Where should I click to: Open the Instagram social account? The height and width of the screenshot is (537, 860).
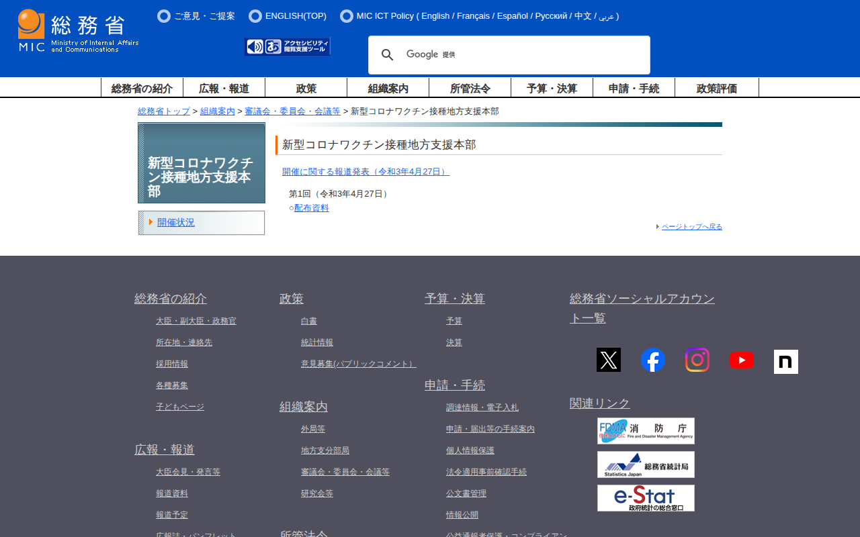click(697, 360)
